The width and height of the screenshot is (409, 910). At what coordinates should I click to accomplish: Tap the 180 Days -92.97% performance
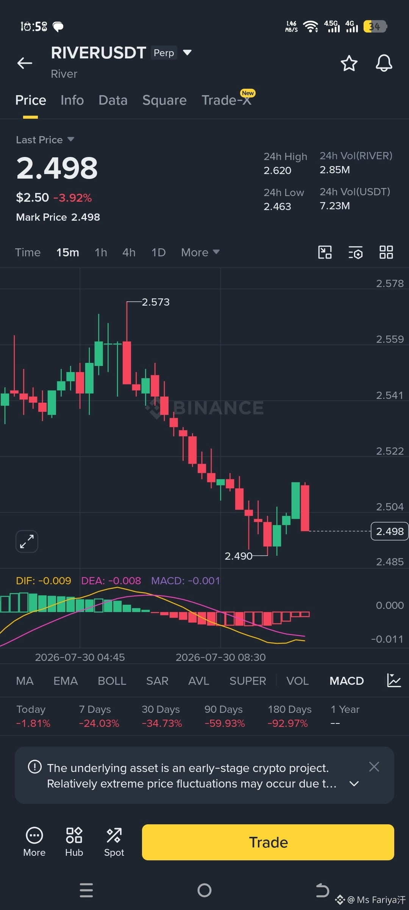pyautogui.click(x=289, y=716)
